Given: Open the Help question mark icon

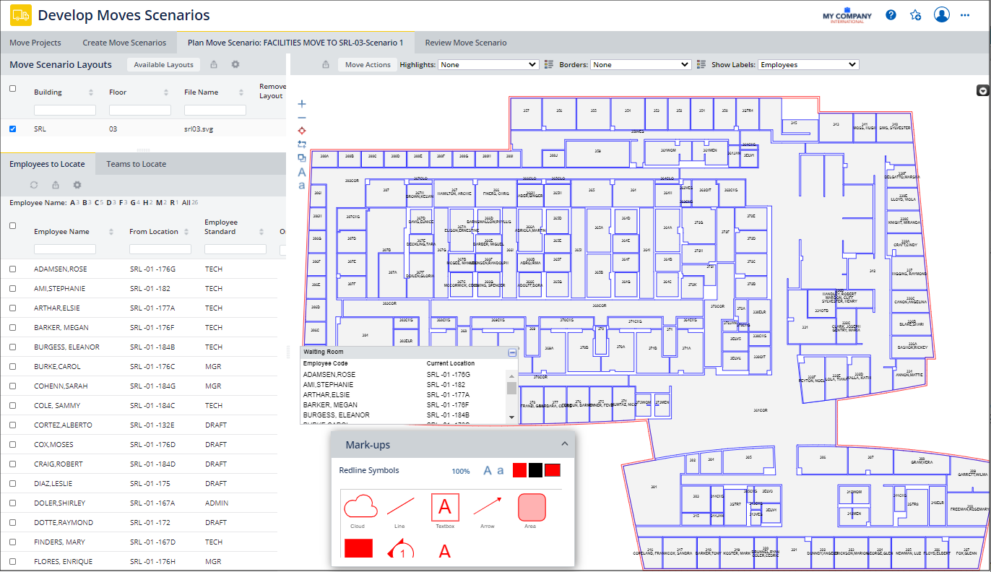Looking at the screenshot, I should pos(891,15).
